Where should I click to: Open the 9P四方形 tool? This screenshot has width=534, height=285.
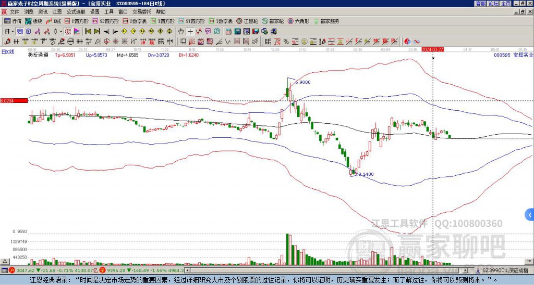105,21
